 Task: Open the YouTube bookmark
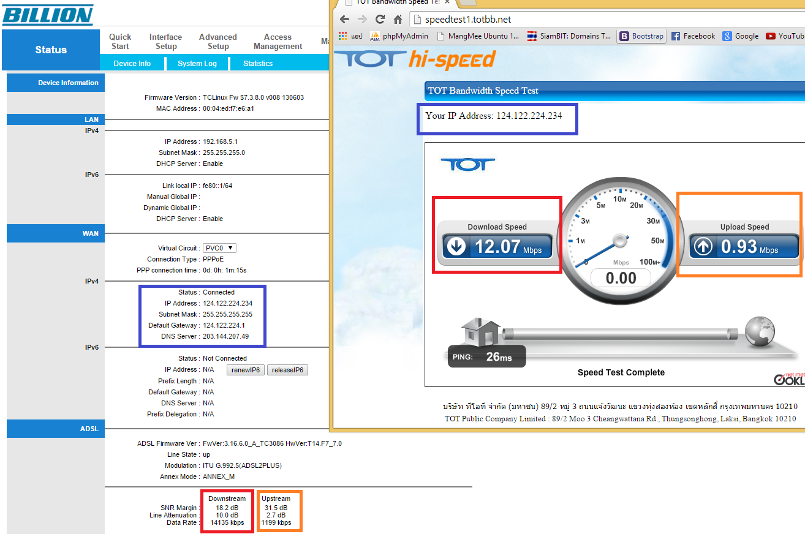click(785, 36)
